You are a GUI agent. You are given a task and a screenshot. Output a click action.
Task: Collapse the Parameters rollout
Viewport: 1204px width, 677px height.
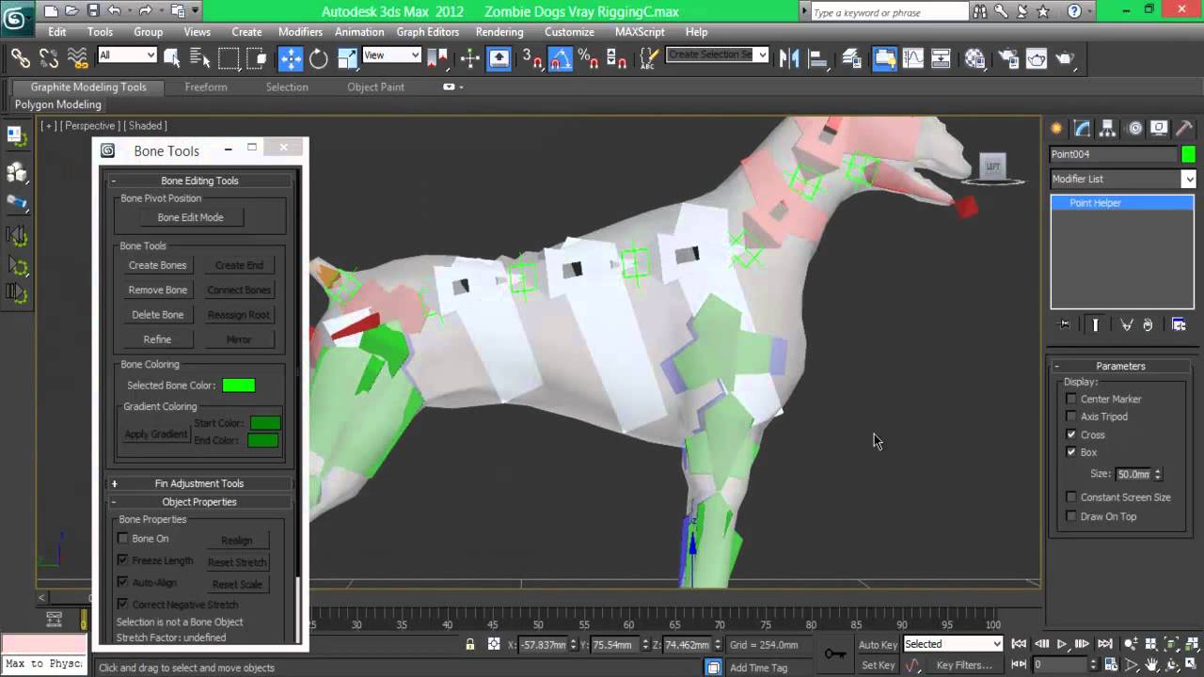(x=1120, y=366)
